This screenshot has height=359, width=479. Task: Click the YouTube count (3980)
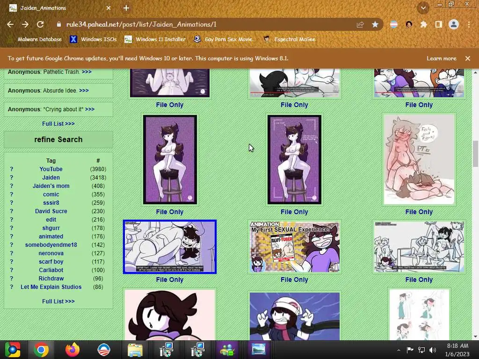[98, 169]
